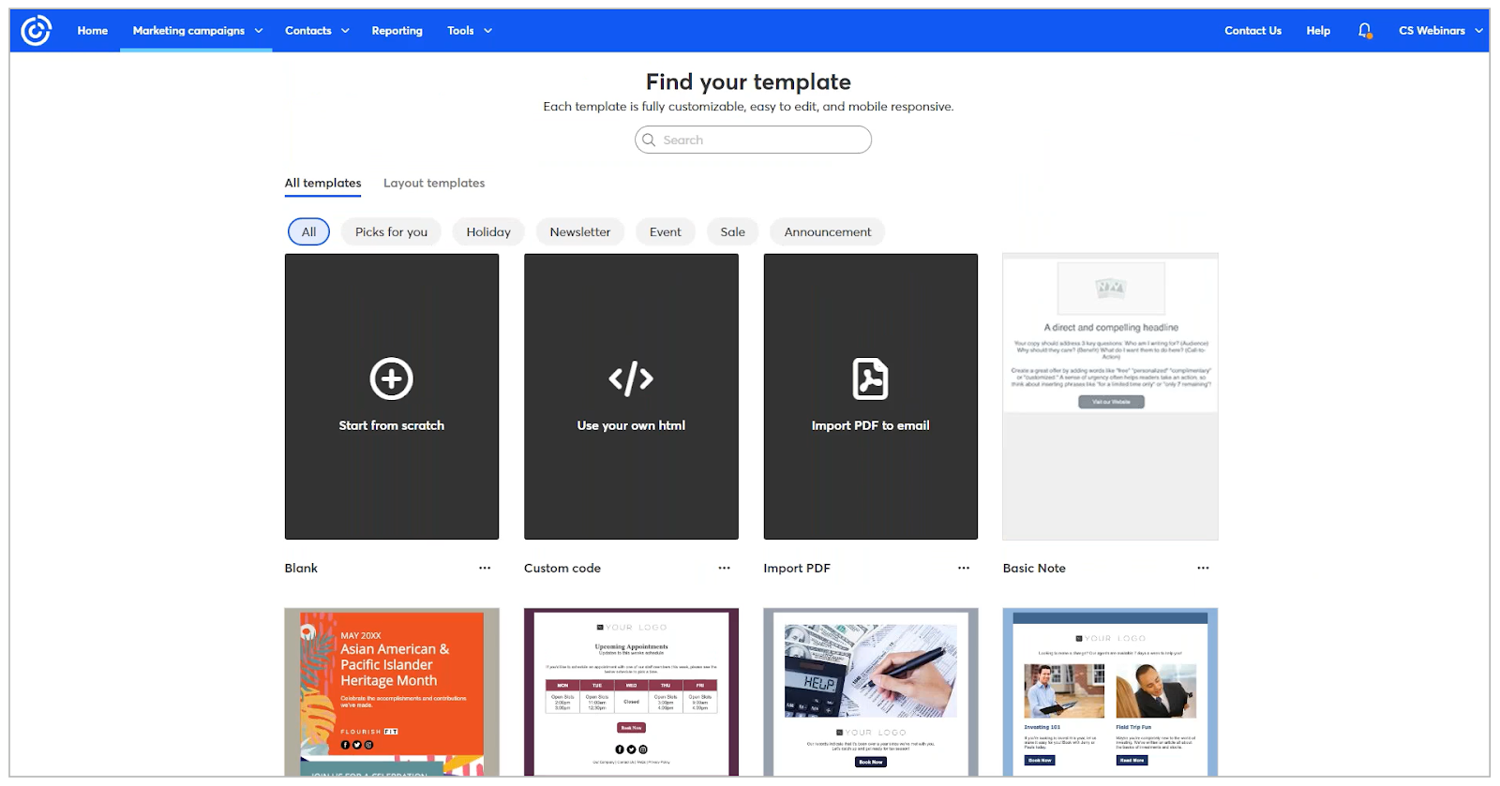Select the Event filter chip
Image resolution: width=1500 pixels, height=786 pixels.
(x=666, y=231)
